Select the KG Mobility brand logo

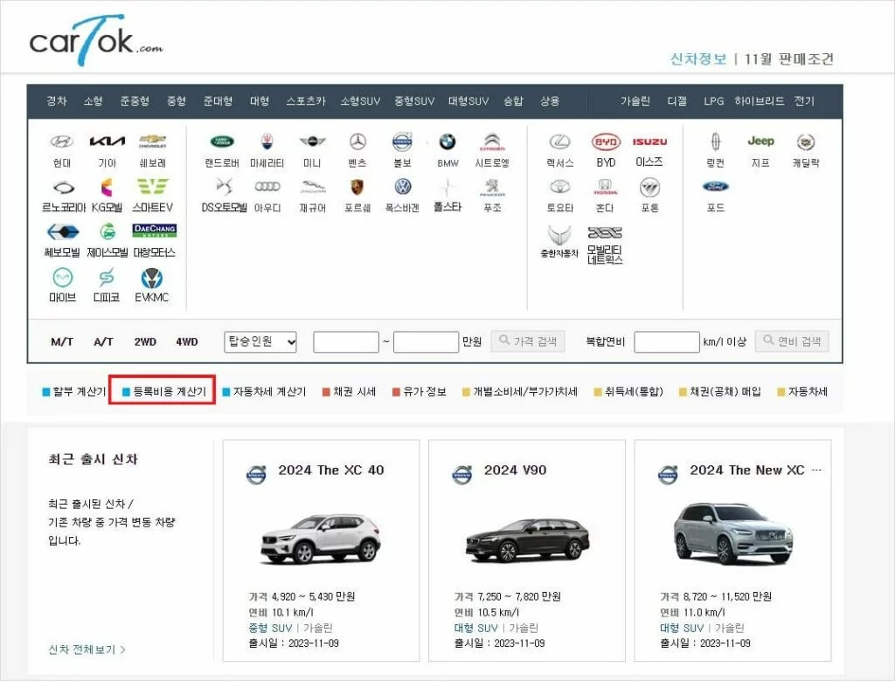click(107, 187)
